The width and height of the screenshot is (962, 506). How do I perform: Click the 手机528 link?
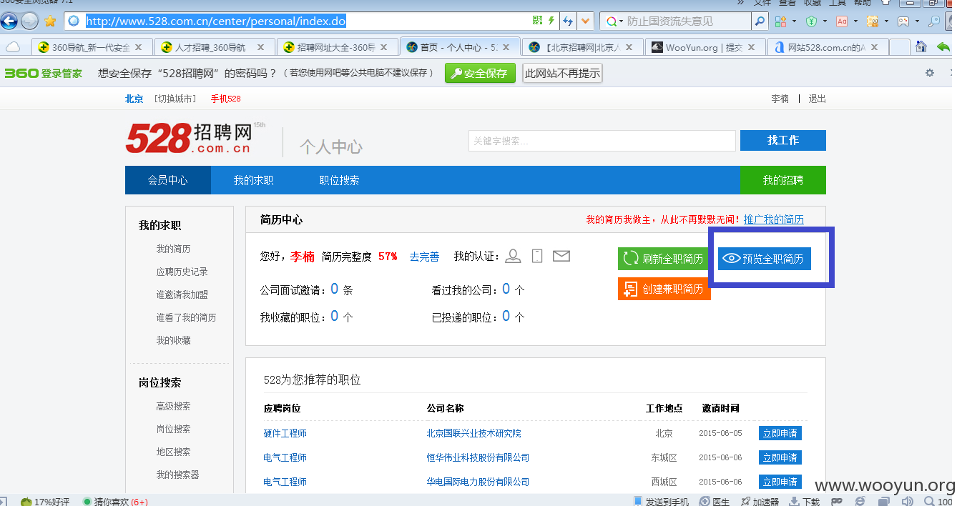[x=225, y=99]
